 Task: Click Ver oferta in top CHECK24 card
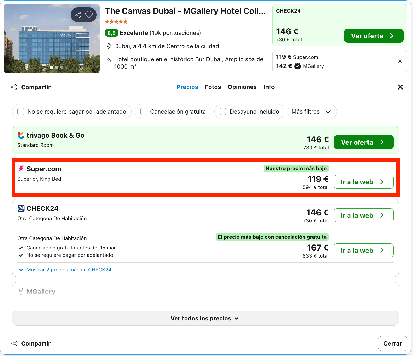pos(373,36)
